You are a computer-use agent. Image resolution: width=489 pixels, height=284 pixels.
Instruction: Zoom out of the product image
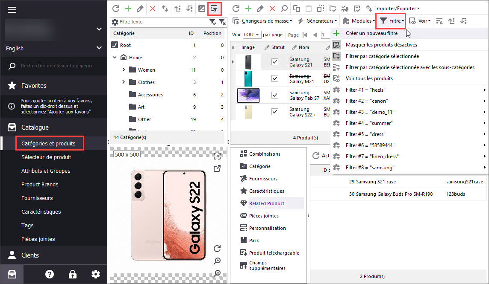217,273
